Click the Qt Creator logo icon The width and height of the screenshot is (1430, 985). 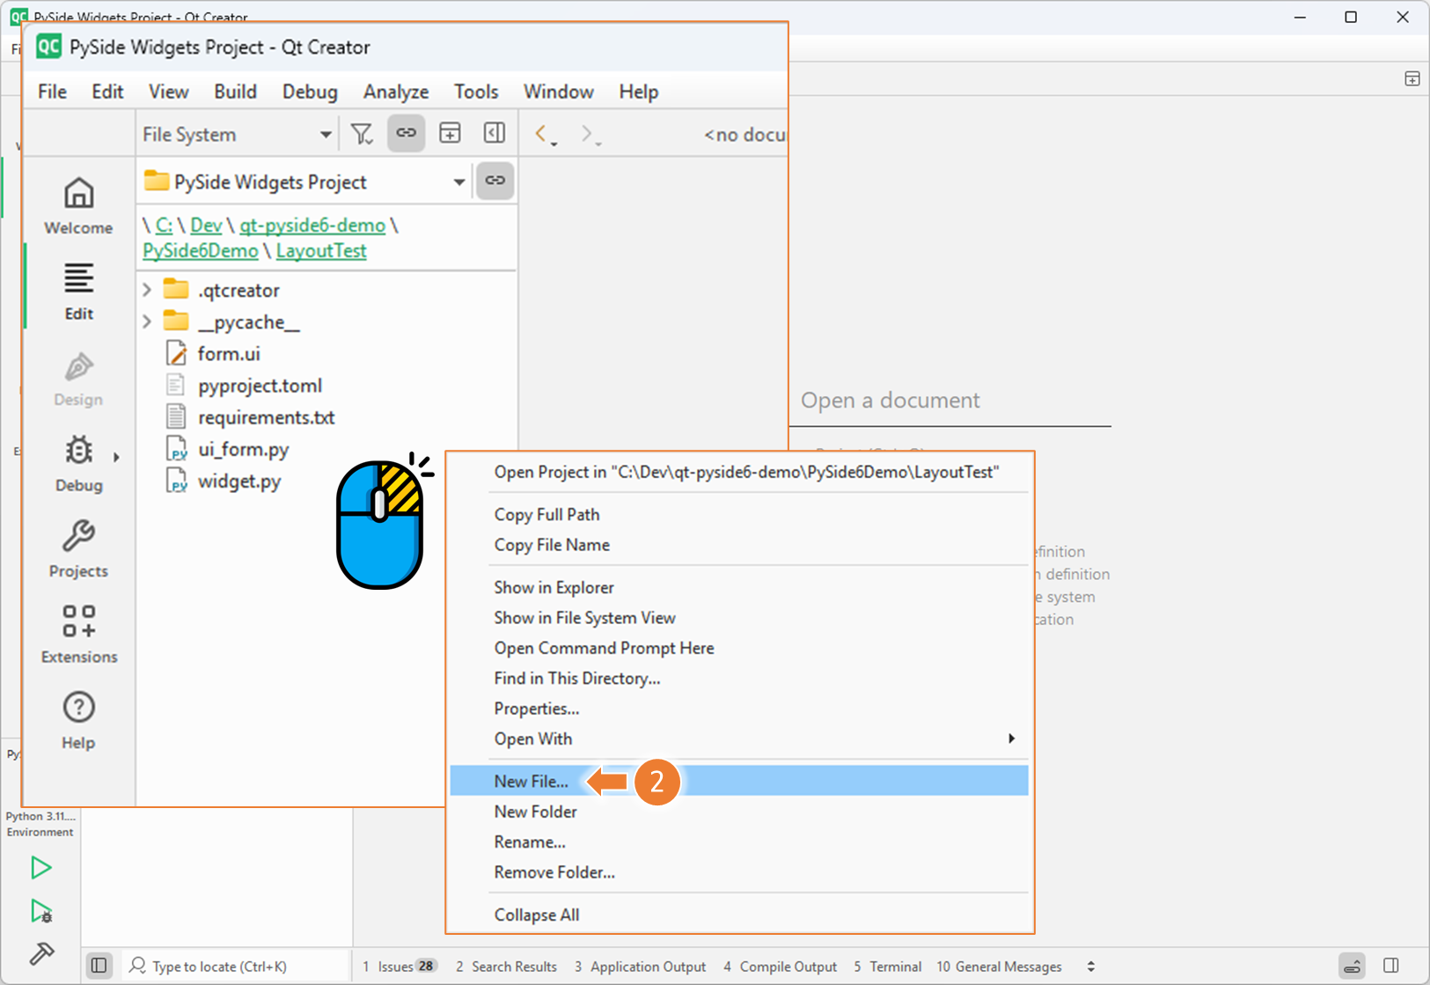pos(48,47)
